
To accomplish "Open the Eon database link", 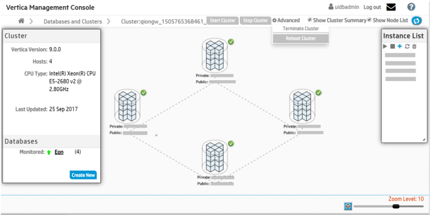I will 59,152.
